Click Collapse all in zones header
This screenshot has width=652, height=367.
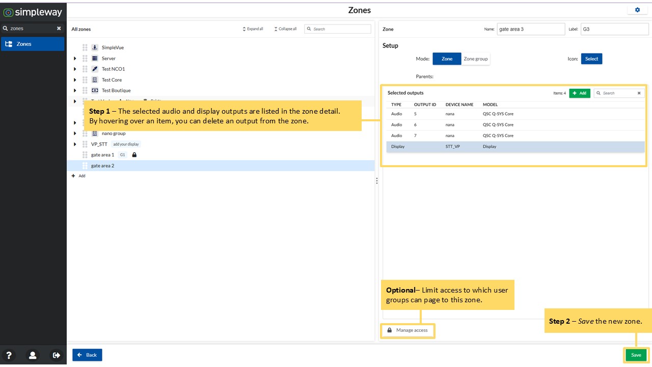(x=285, y=29)
